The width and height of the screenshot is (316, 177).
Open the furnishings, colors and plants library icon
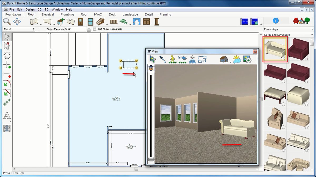click(302, 20)
